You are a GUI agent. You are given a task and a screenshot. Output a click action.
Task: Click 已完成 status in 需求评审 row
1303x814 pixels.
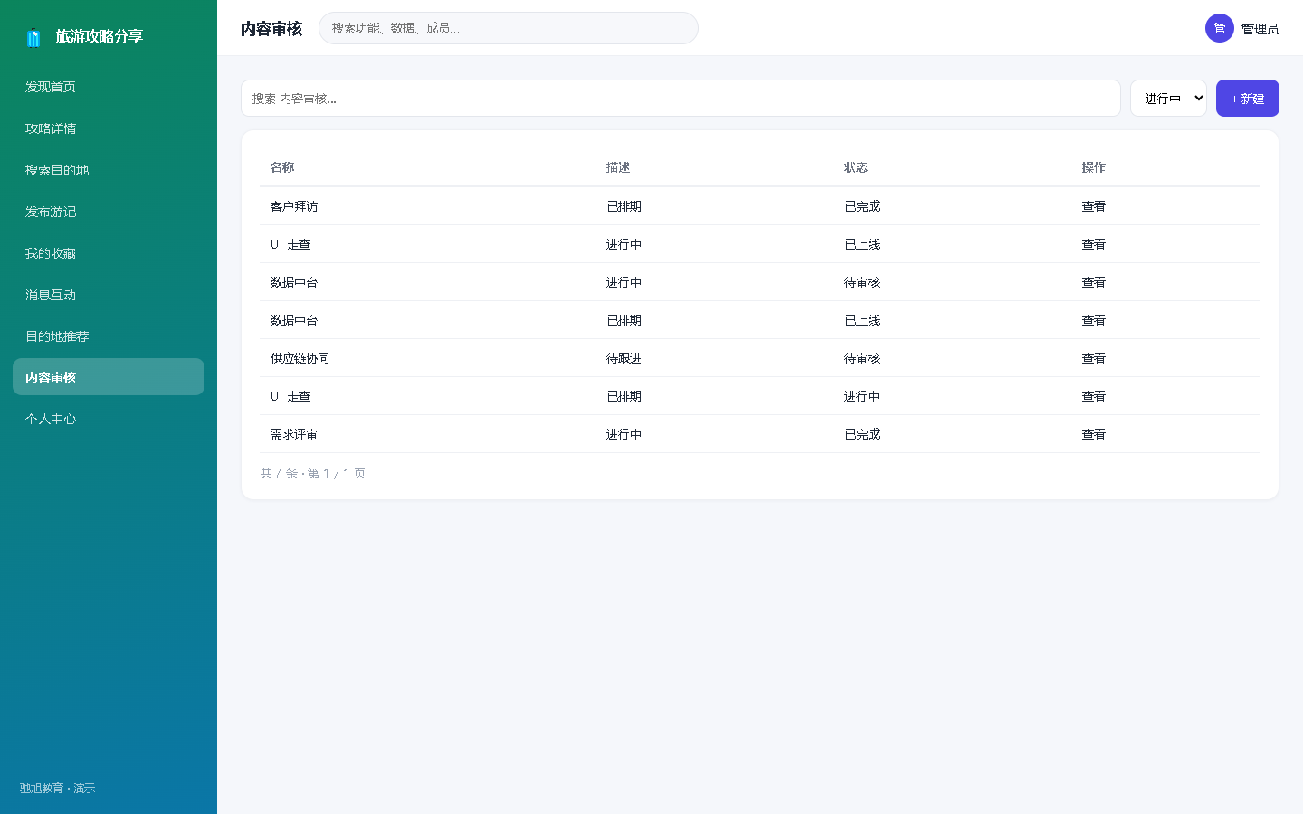click(861, 434)
